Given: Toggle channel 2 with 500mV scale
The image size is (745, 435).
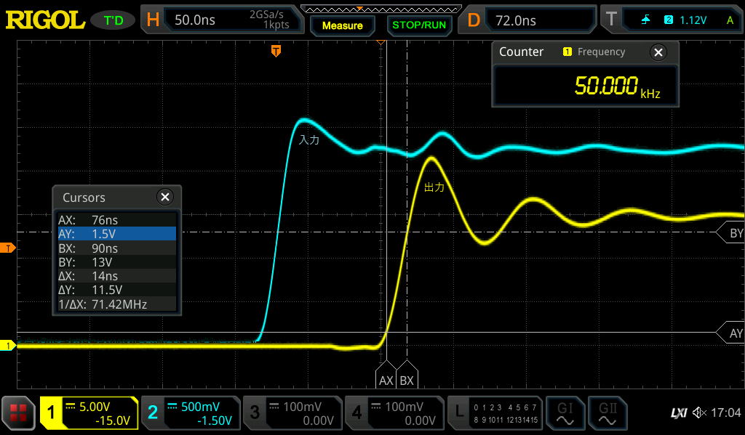Looking at the screenshot, I should 191,413.
